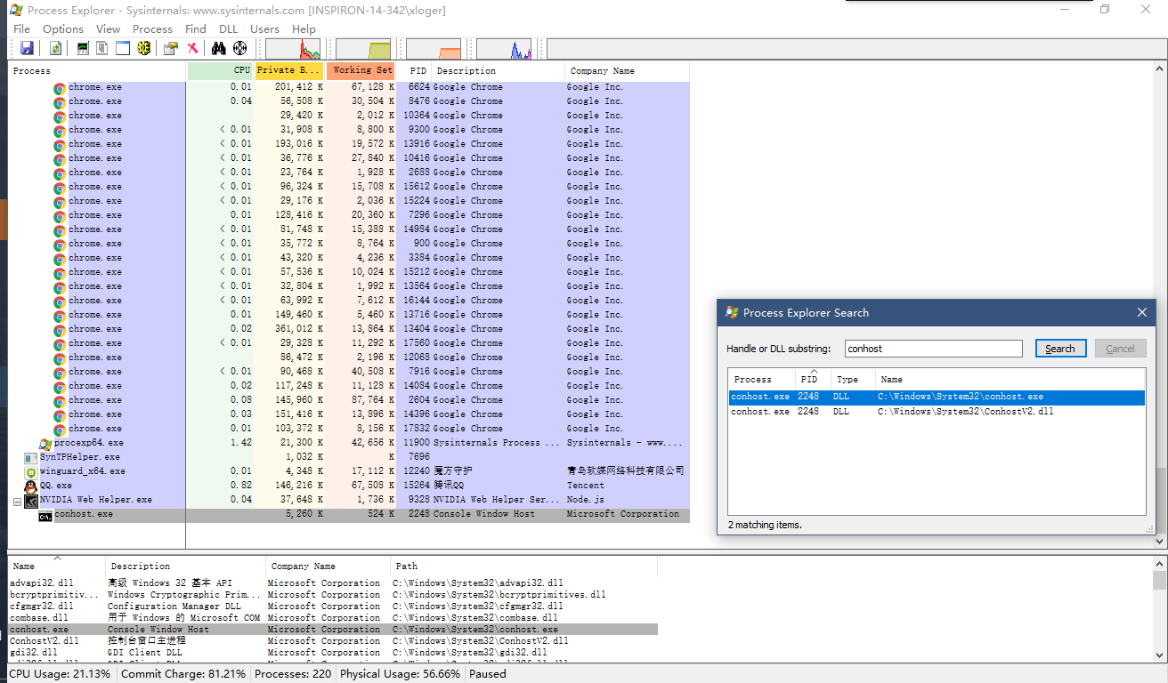Image resolution: width=1168 pixels, height=683 pixels.
Task: Click the I/O activity mini graph
Action: 504,49
